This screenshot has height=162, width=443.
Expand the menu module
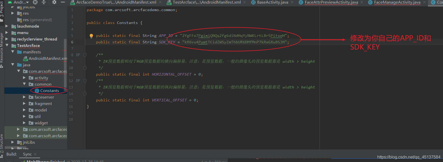click(x=7, y=33)
